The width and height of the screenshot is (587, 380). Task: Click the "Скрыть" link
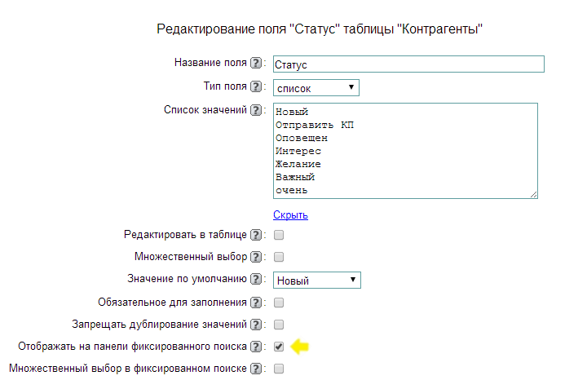click(290, 215)
